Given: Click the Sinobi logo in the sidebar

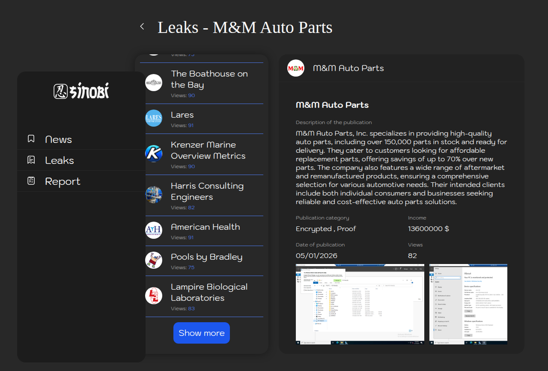Looking at the screenshot, I should (x=81, y=91).
